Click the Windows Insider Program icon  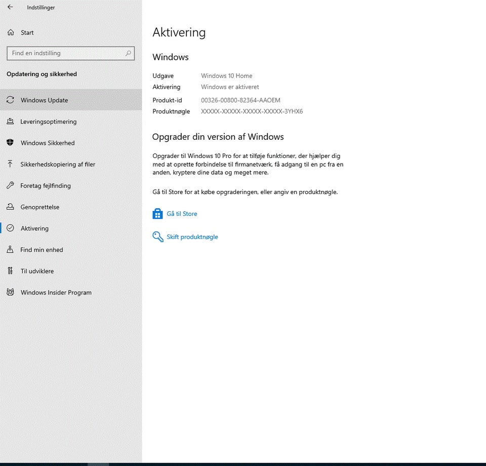coord(10,292)
